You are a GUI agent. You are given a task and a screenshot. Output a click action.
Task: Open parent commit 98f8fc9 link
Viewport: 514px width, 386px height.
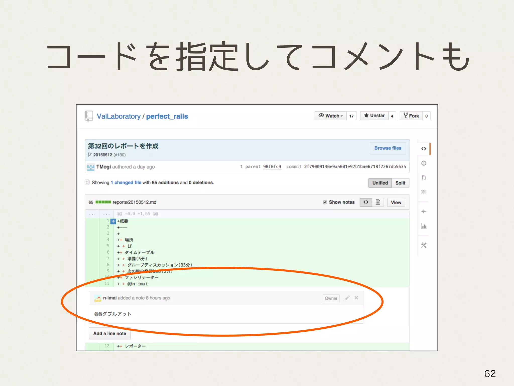[x=272, y=167]
